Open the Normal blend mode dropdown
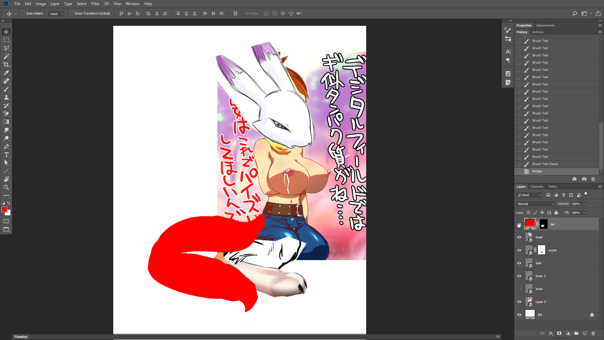 (535, 204)
